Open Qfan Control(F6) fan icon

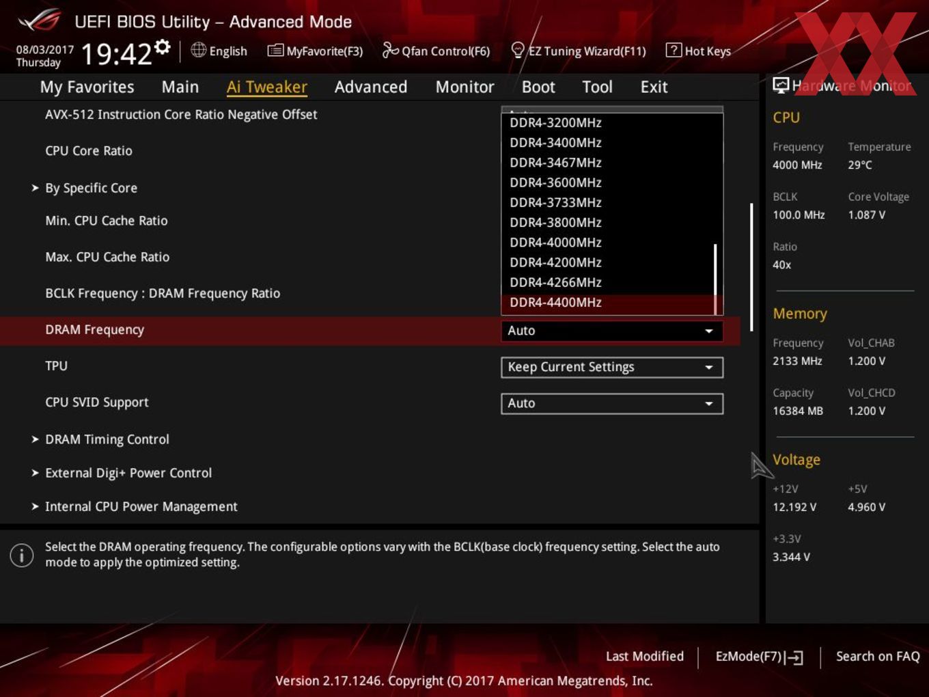tap(390, 50)
